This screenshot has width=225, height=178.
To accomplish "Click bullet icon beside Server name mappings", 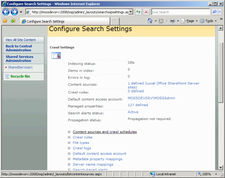I will coord(69,165).
